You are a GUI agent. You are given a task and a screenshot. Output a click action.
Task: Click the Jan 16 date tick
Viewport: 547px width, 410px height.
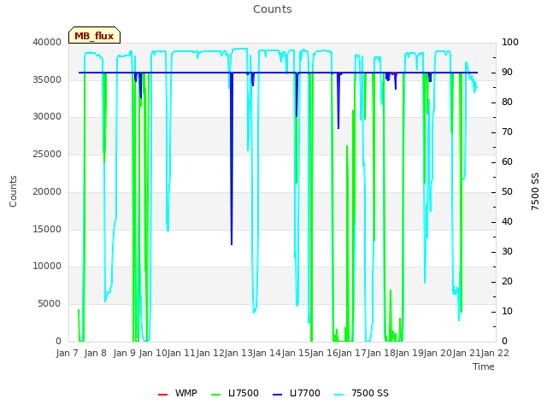point(324,354)
